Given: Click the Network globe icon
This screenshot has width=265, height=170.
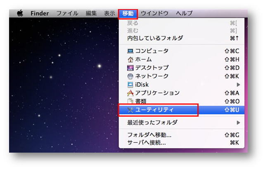Looking at the screenshot, I should [x=130, y=77].
